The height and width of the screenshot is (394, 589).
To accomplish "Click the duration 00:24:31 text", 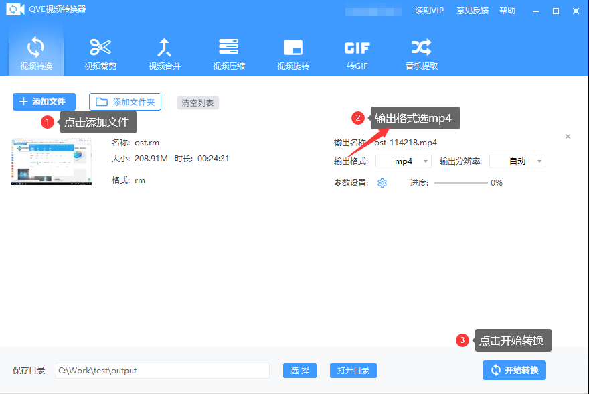I will click(213, 159).
